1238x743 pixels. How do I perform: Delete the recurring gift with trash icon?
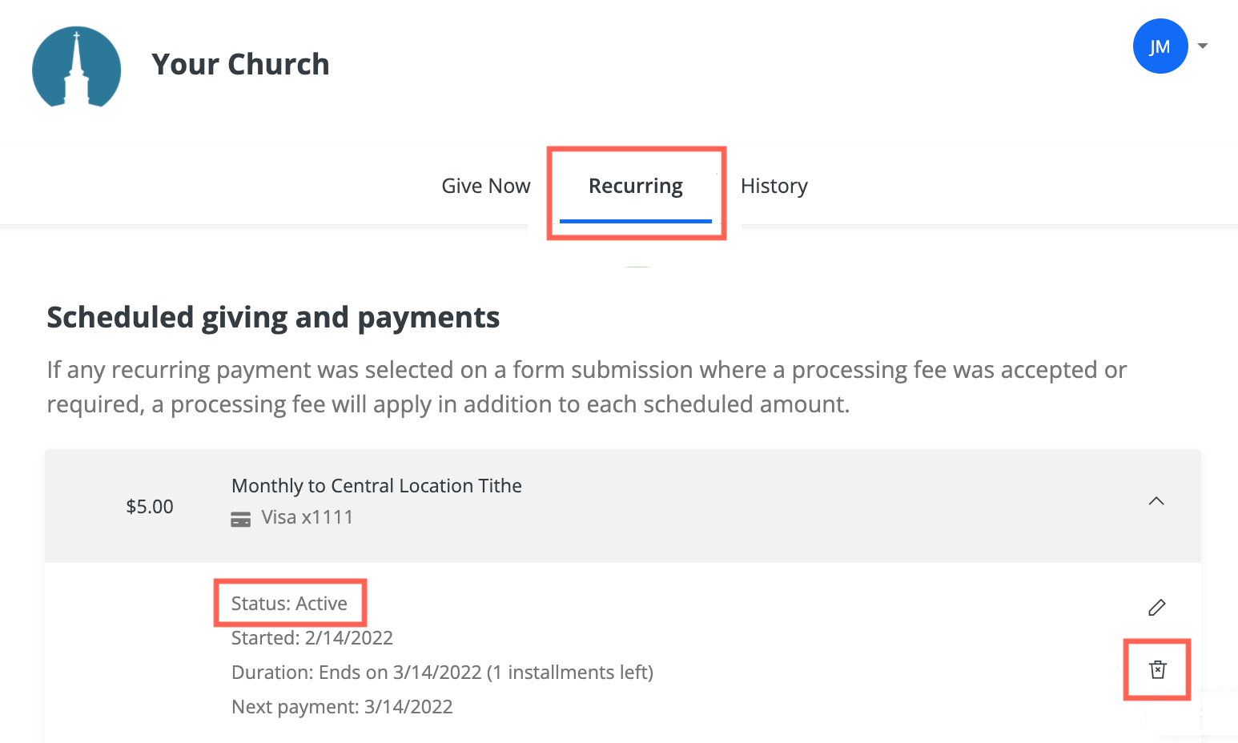tap(1158, 669)
